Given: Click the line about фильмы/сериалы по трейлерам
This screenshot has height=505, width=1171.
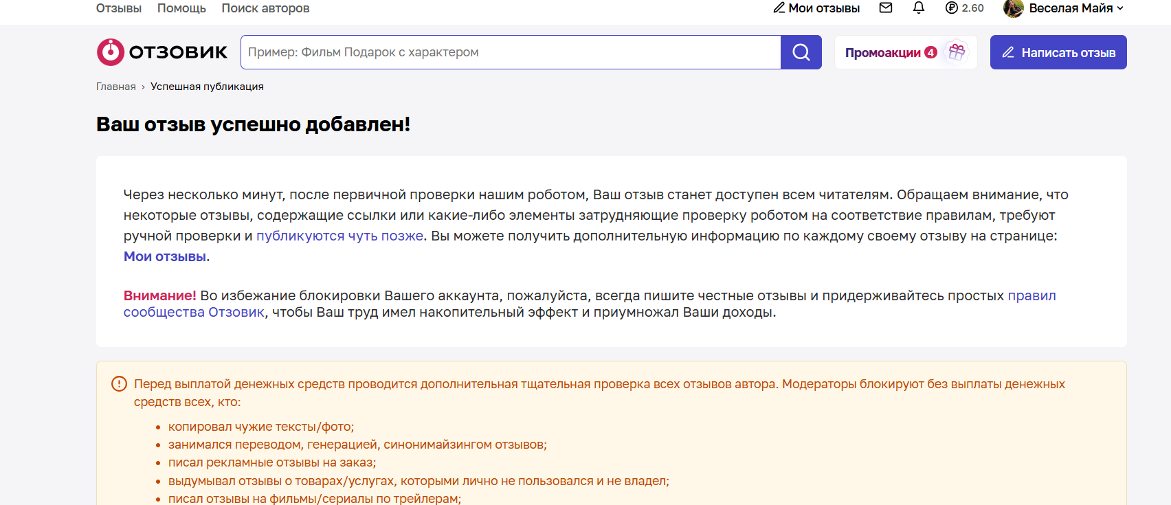Looking at the screenshot, I should click(315, 498).
